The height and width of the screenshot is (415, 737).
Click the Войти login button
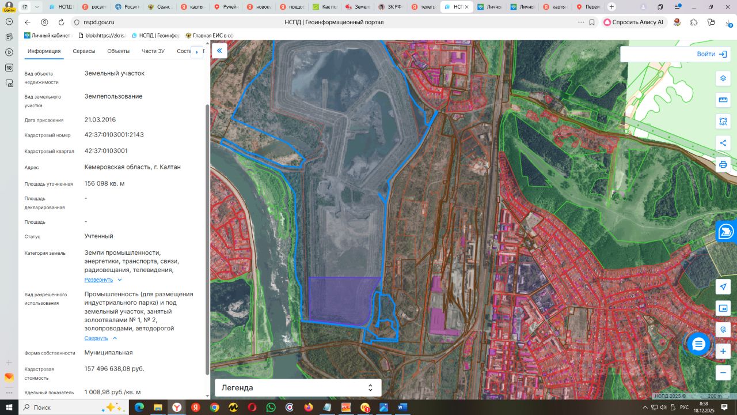pos(712,54)
